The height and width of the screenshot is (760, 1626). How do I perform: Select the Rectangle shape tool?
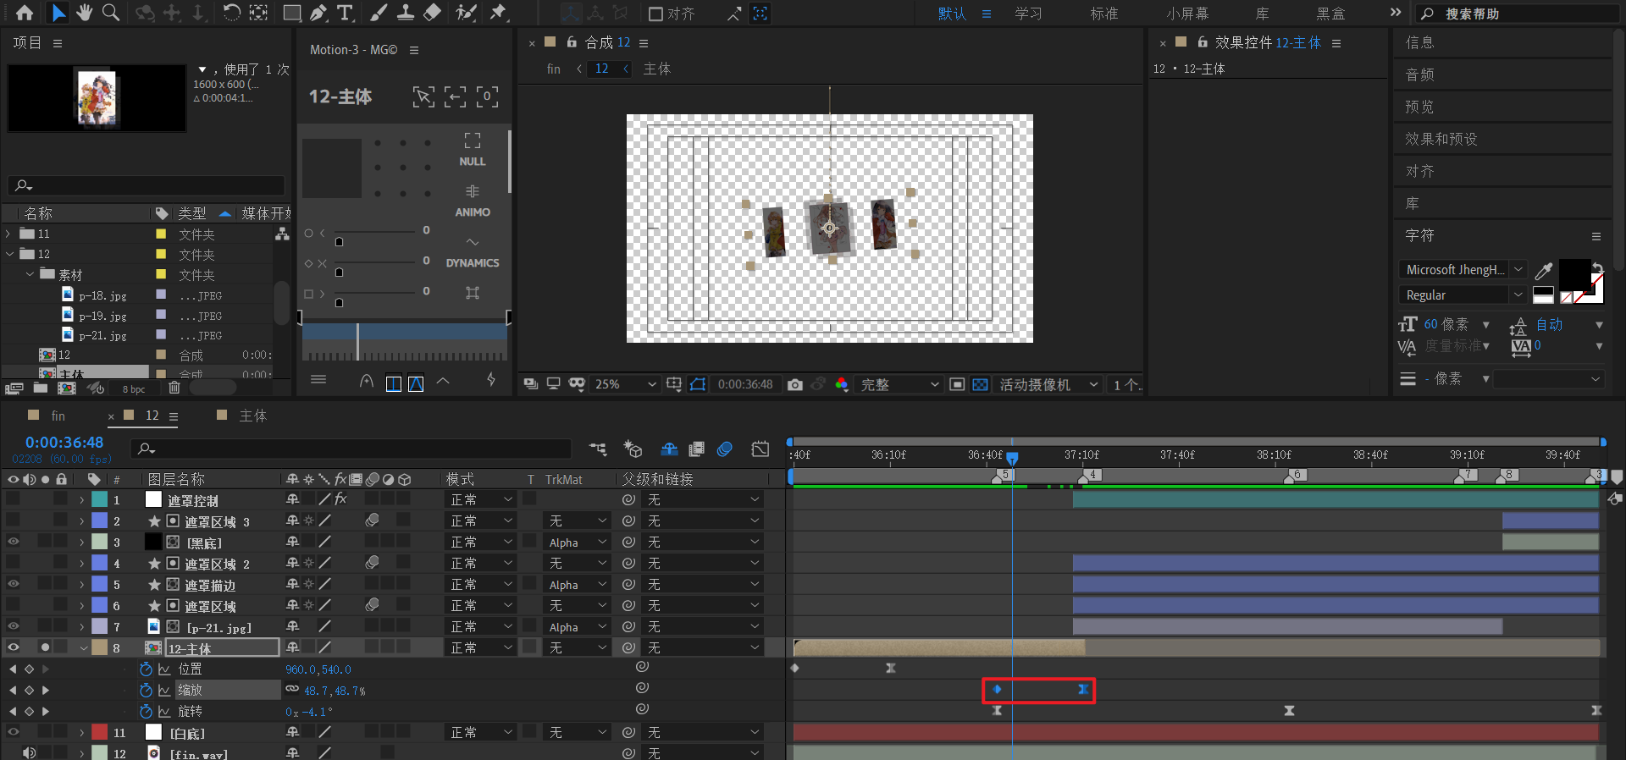(292, 13)
